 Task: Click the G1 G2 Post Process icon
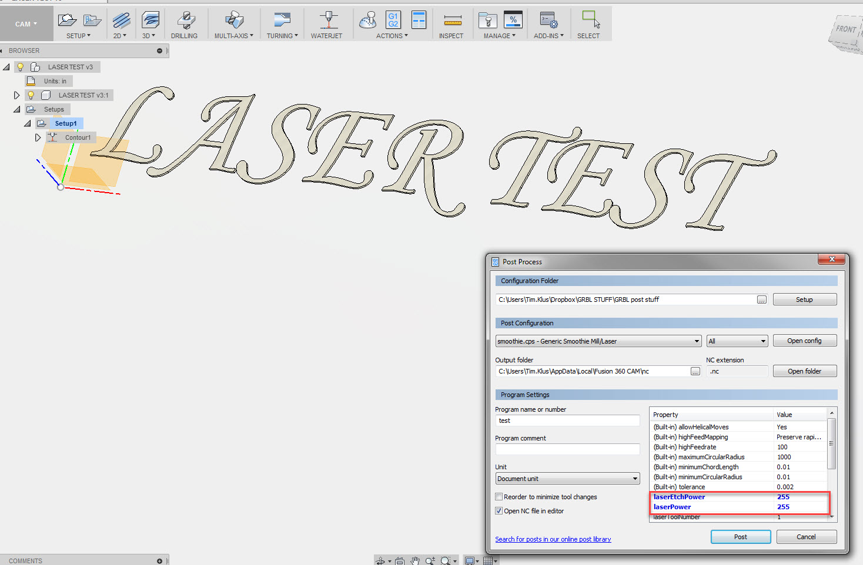coord(393,20)
